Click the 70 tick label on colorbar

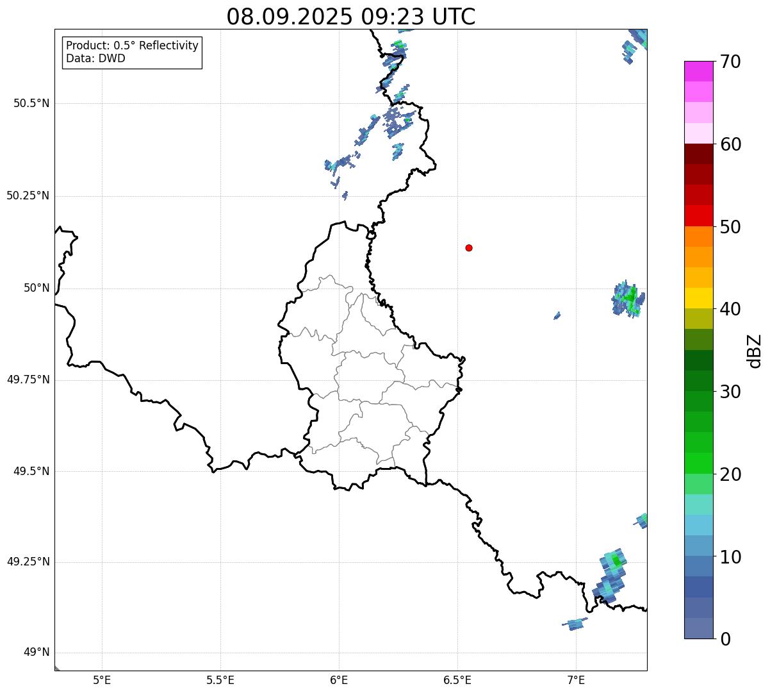(730, 62)
